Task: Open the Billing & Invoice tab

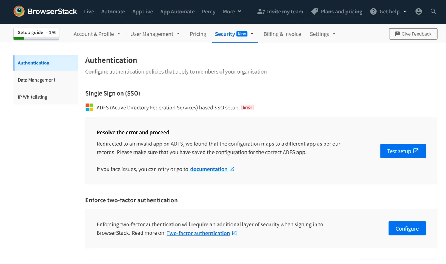Action: pos(282,34)
